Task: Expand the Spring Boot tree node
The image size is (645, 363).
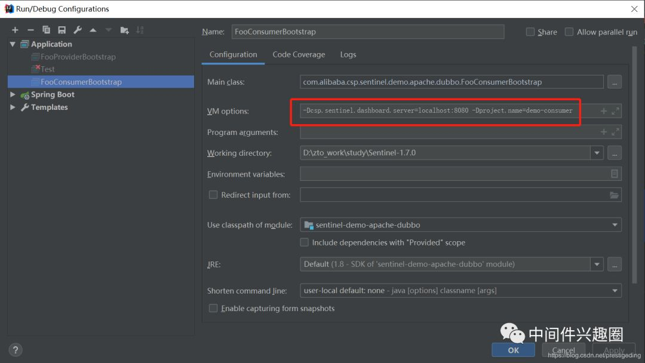Action: coord(13,94)
